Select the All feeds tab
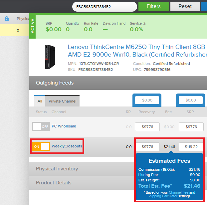Viewport: 207px width, 205px height. 40,101
